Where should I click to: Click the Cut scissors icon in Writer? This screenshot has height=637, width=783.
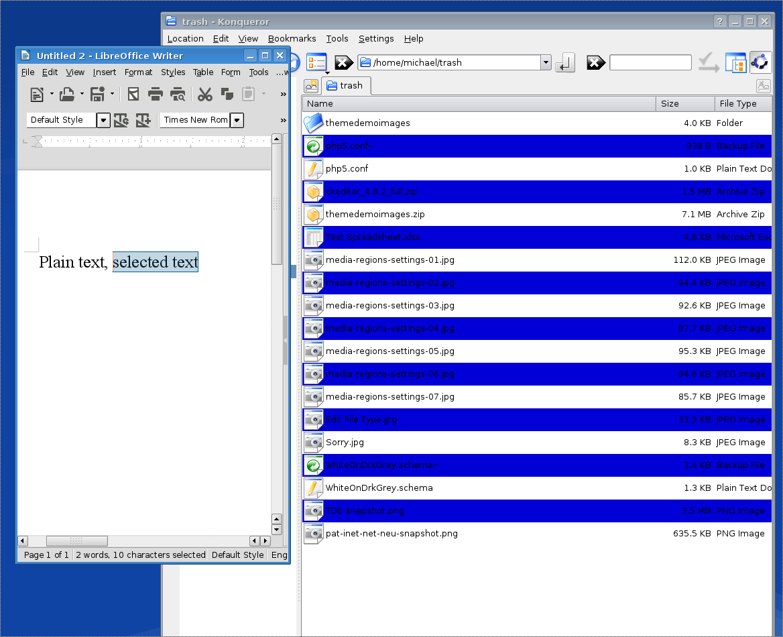click(x=204, y=95)
